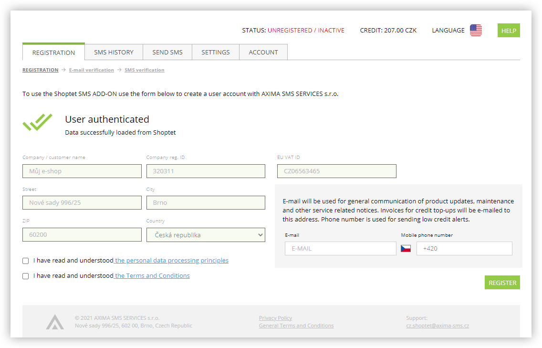
Task: Switch to the Registration tab
Action: point(53,52)
